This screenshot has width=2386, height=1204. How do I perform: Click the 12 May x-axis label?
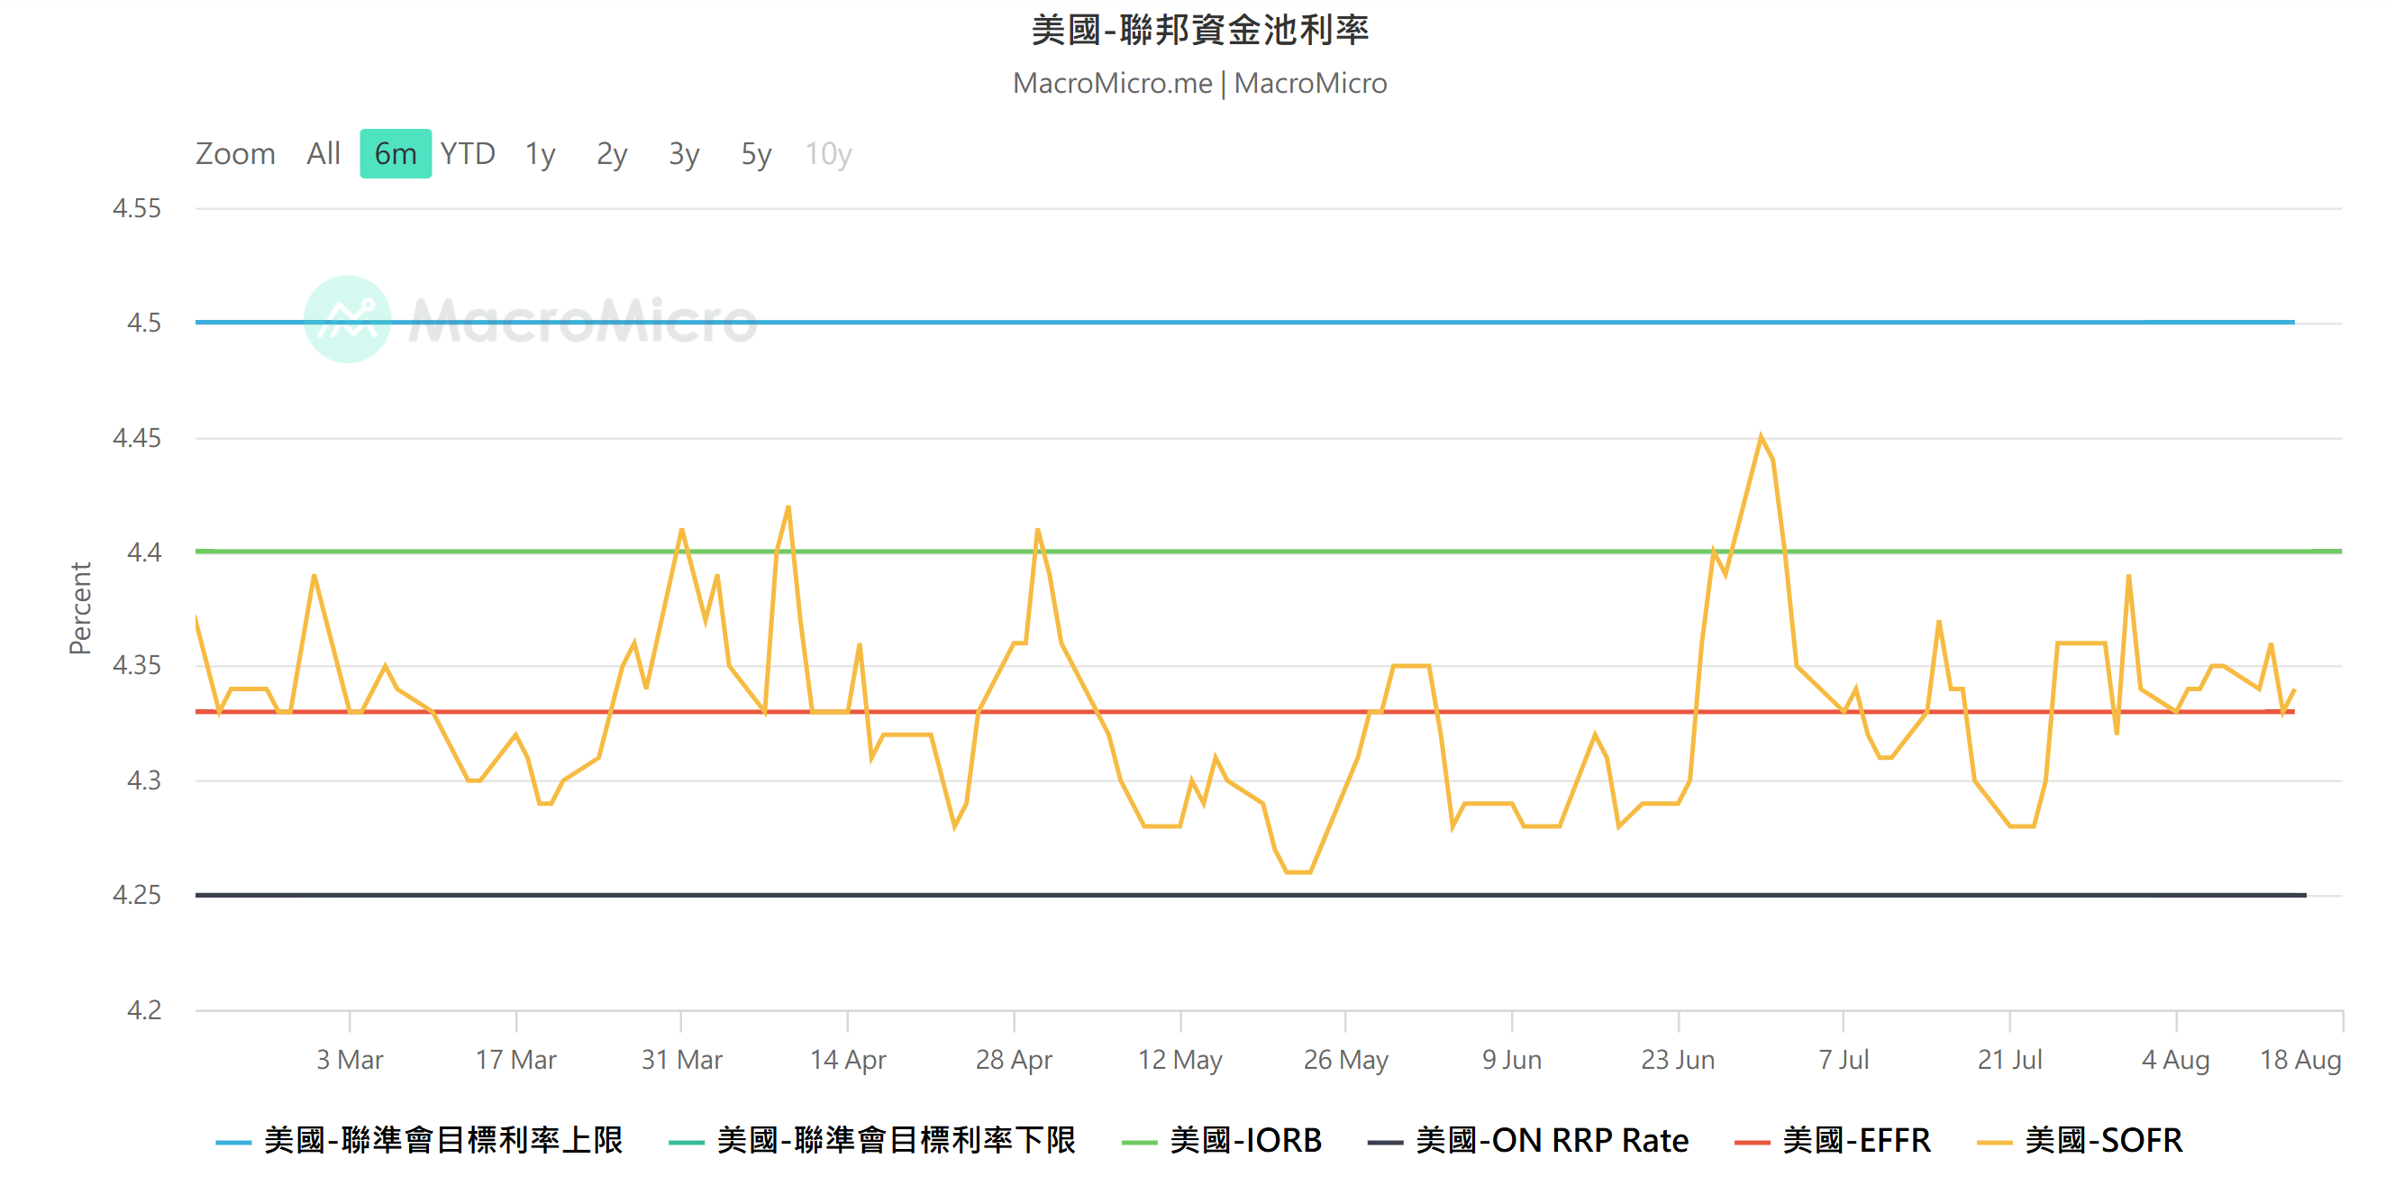pos(1180,1060)
